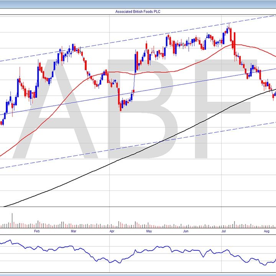276x276 pixels.
Task: Click the lower dashed blue channel line
Action: pyautogui.click(x=115, y=149)
